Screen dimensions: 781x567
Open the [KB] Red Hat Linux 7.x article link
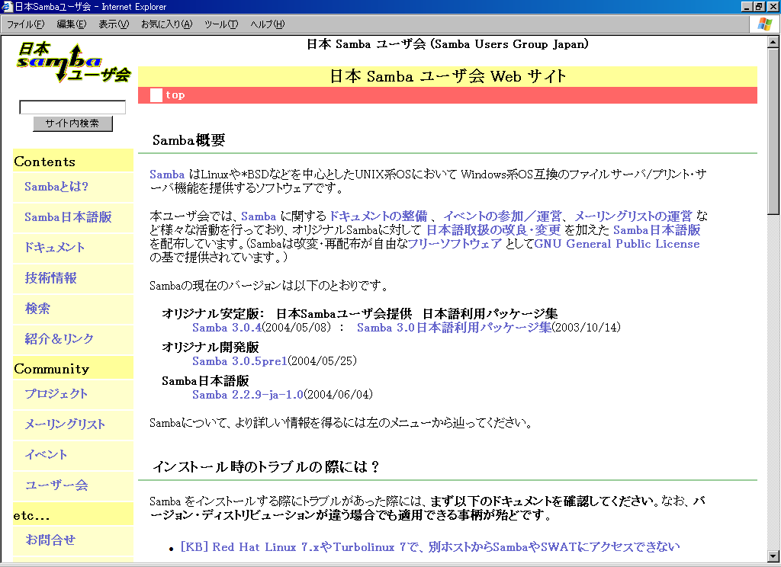click(x=430, y=547)
